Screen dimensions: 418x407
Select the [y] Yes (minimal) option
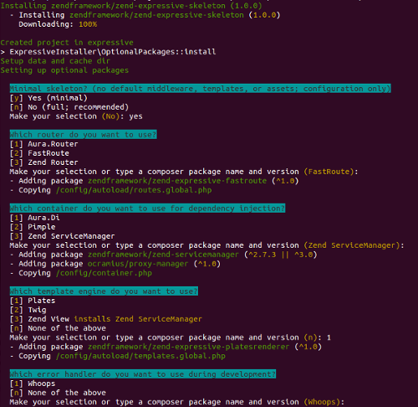(48, 98)
